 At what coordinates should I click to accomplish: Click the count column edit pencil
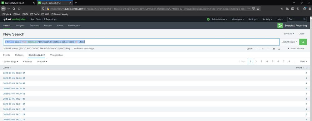[x=307, y=68]
